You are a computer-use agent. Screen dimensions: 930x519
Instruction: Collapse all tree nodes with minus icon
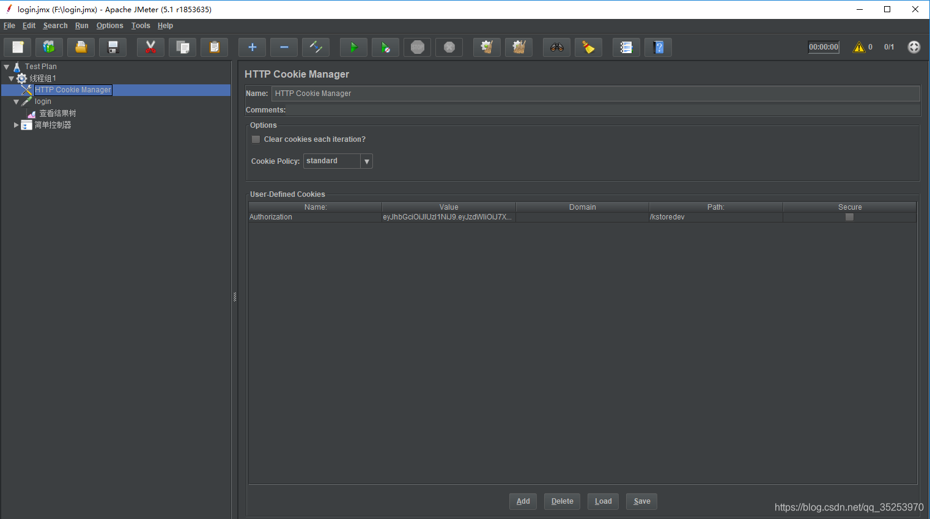click(x=284, y=47)
